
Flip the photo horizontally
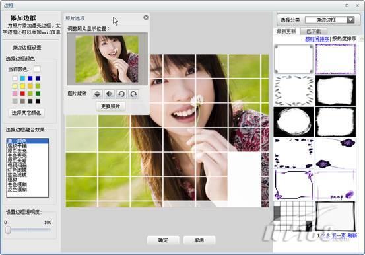click(109, 94)
